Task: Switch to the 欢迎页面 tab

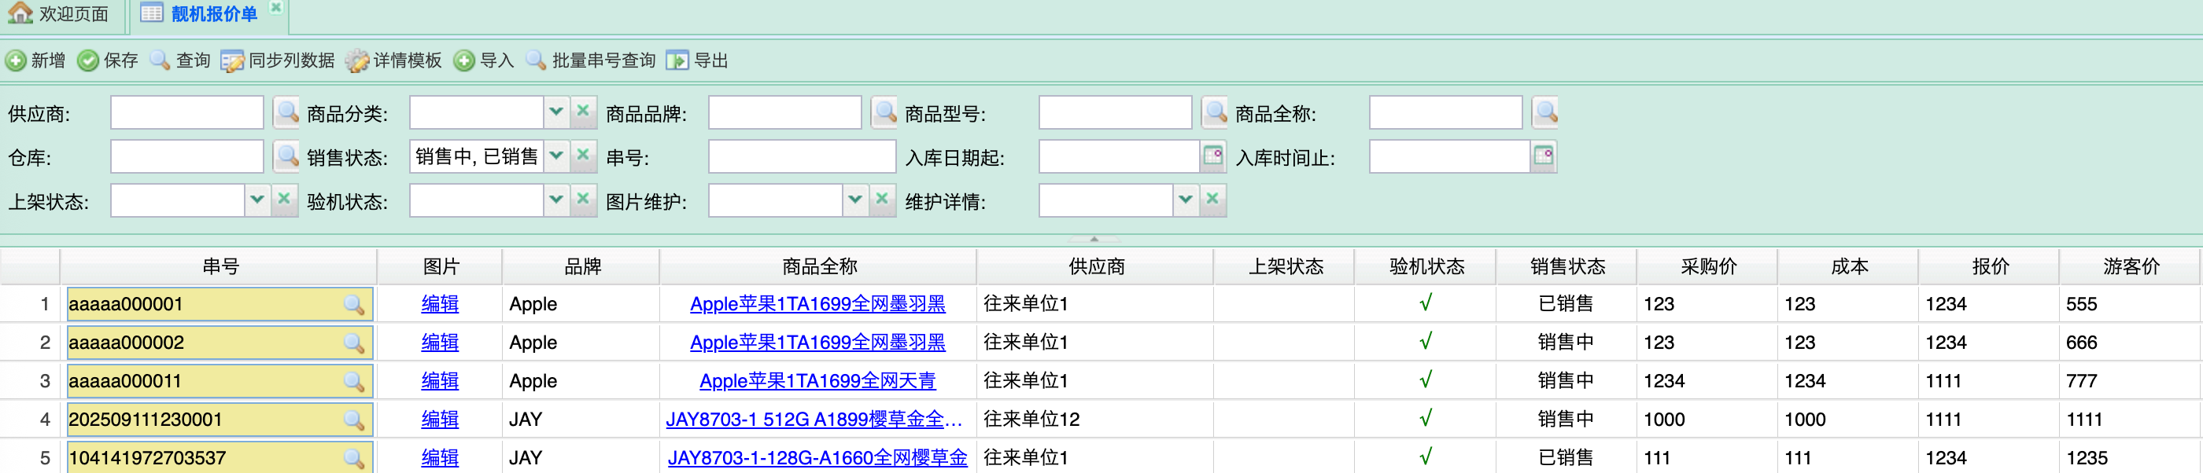Action: (60, 13)
